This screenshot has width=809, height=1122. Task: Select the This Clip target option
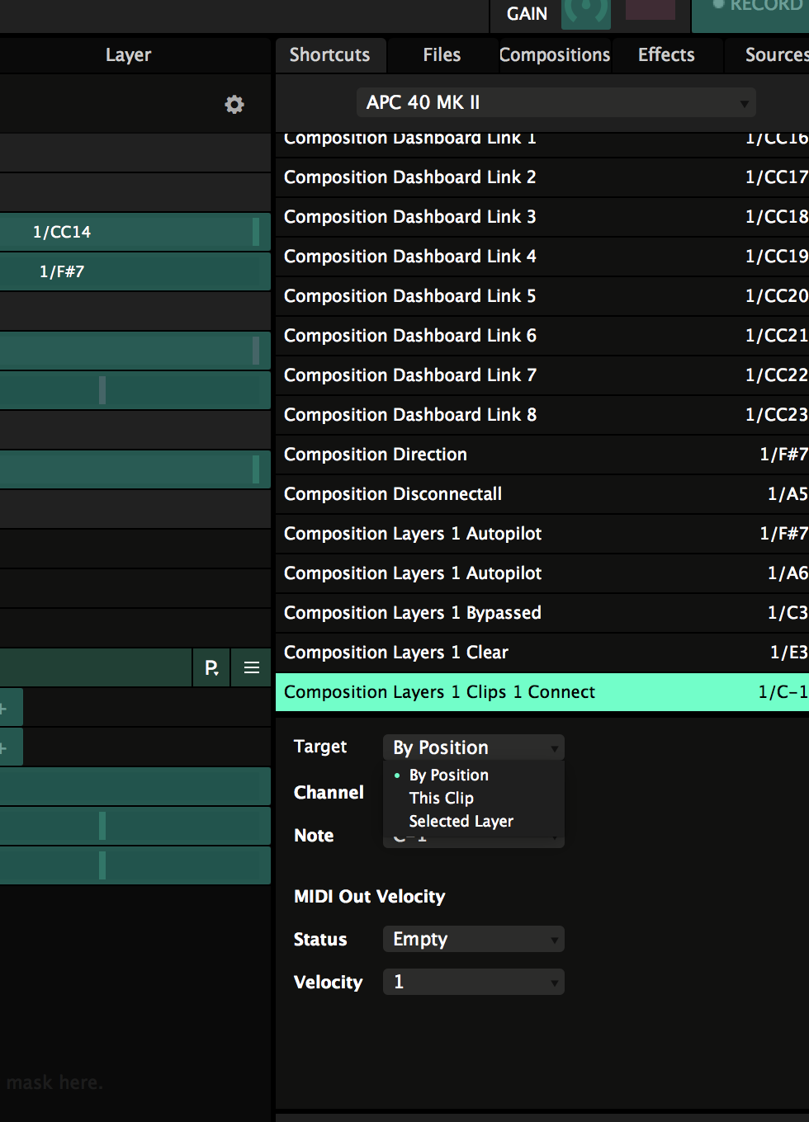click(441, 798)
